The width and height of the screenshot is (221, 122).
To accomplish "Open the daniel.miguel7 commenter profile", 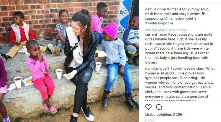I will click(157, 69).
